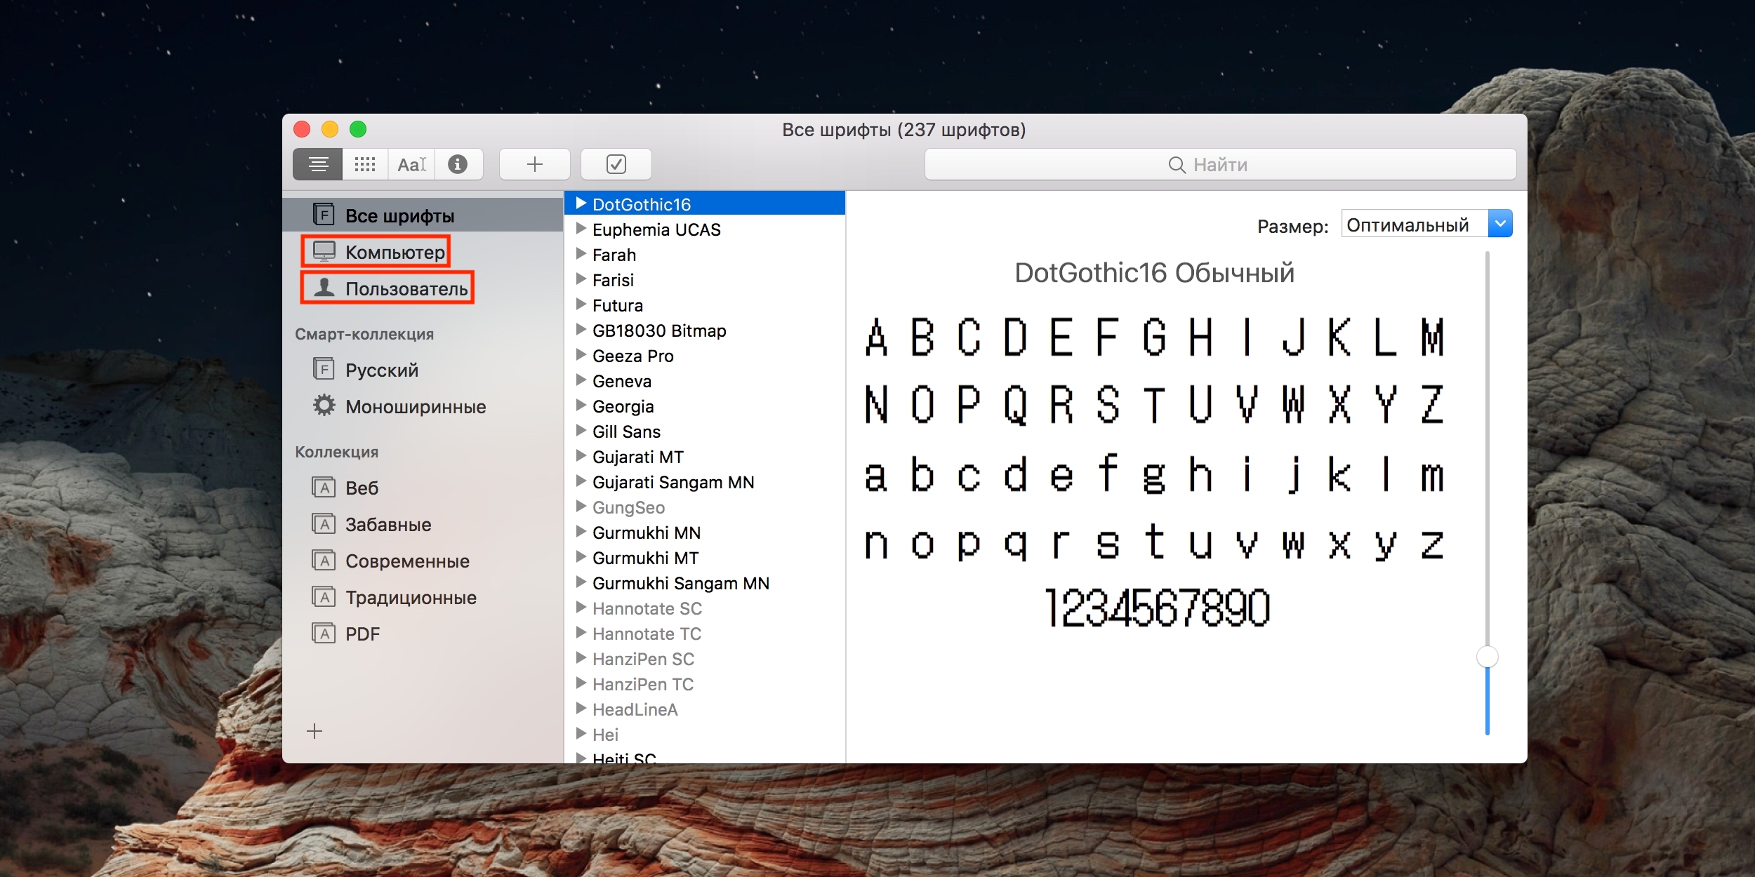The height and width of the screenshot is (877, 1755).
Task: Select Gujarati Sangam MN font
Action: (x=705, y=482)
